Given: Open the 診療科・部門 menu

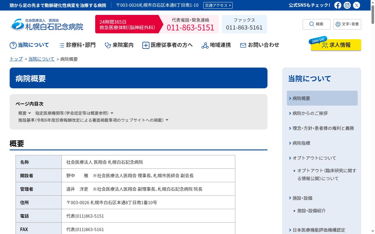Looking at the screenshot, I should pyautogui.click(x=77, y=45).
